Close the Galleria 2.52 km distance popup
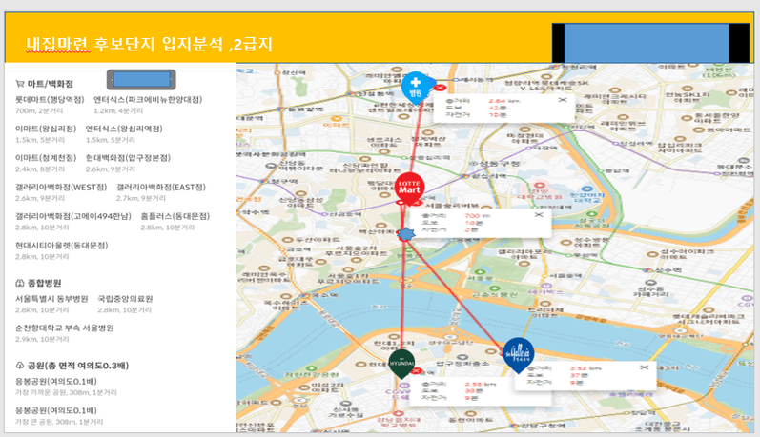 [644, 367]
